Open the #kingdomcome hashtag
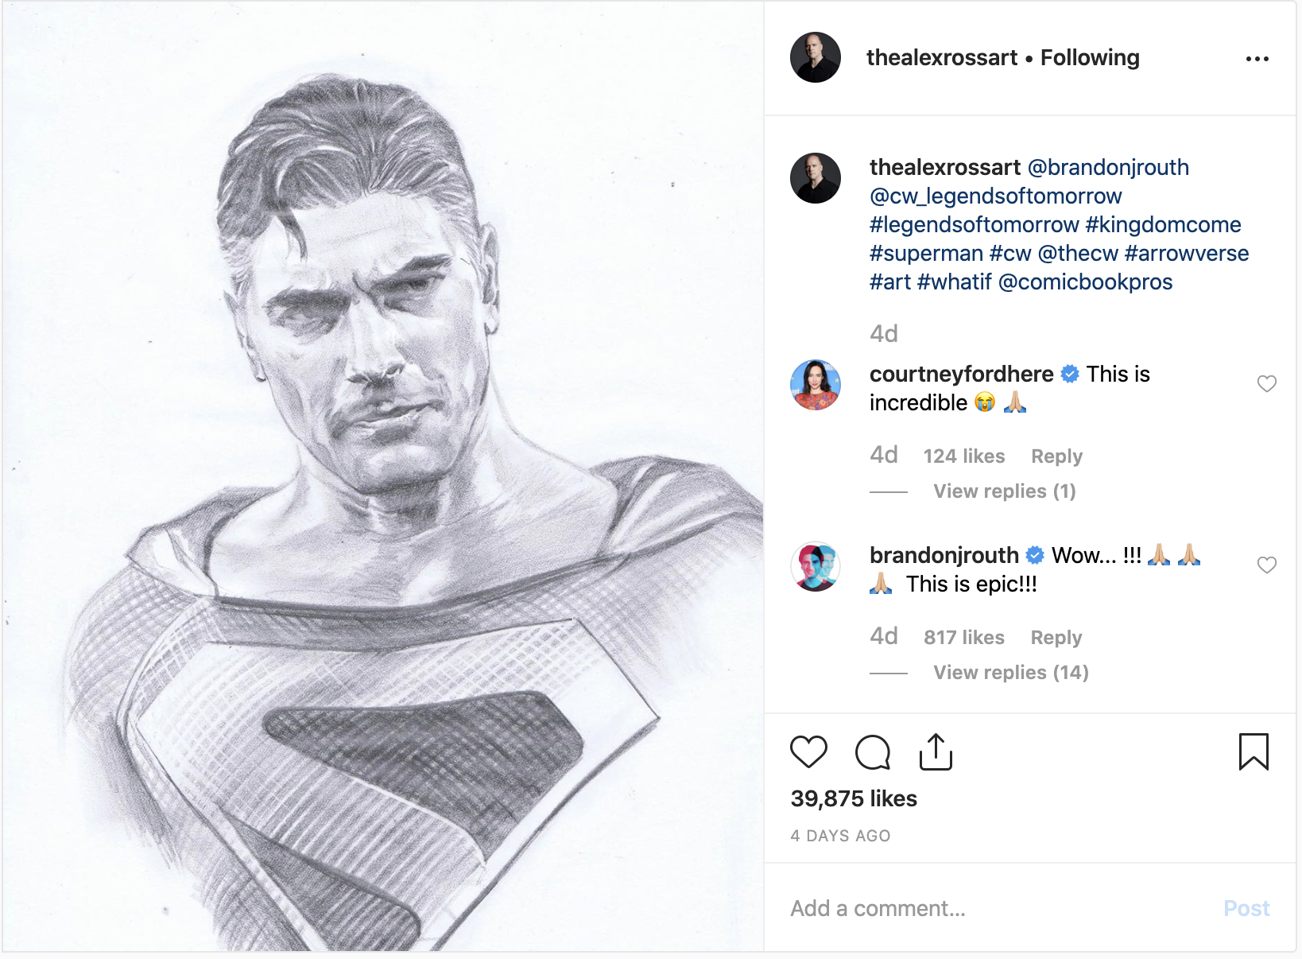This screenshot has height=959, width=1302. [x=1163, y=225]
